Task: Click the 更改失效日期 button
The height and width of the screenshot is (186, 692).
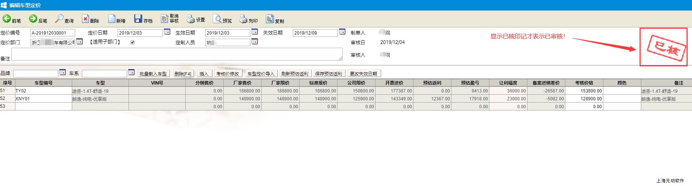Action: click(x=363, y=74)
